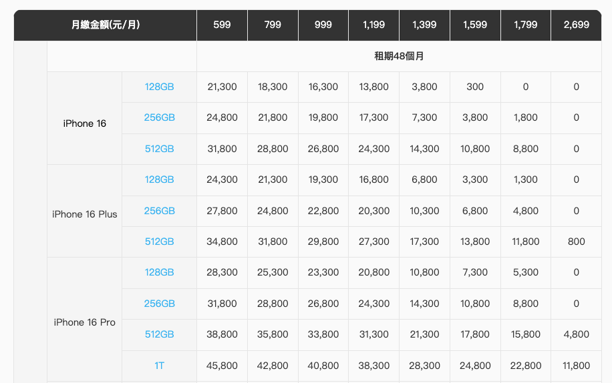Click iPhone 16 Plus 128GB link

159,179
